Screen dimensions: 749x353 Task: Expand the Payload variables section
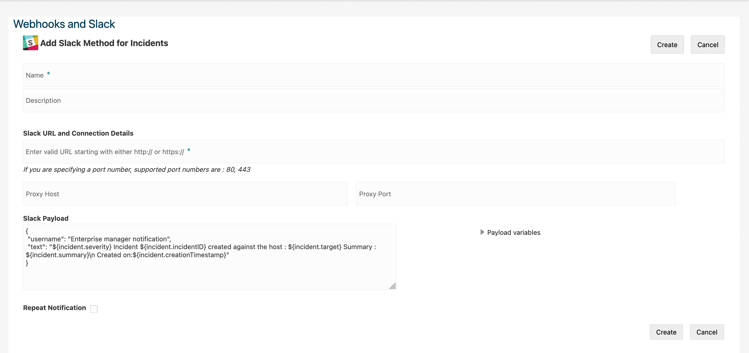pyautogui.click(x=513, y=232)
